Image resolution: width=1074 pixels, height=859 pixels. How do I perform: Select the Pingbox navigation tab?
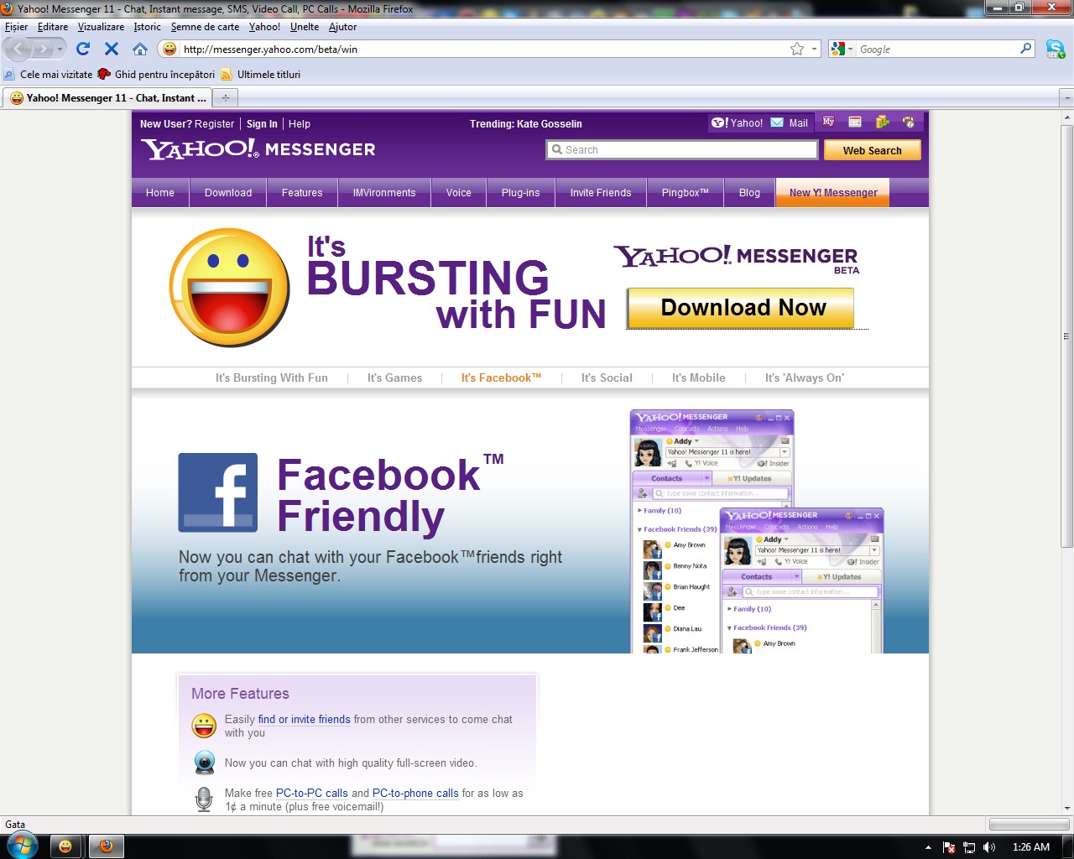pos(686,193)
